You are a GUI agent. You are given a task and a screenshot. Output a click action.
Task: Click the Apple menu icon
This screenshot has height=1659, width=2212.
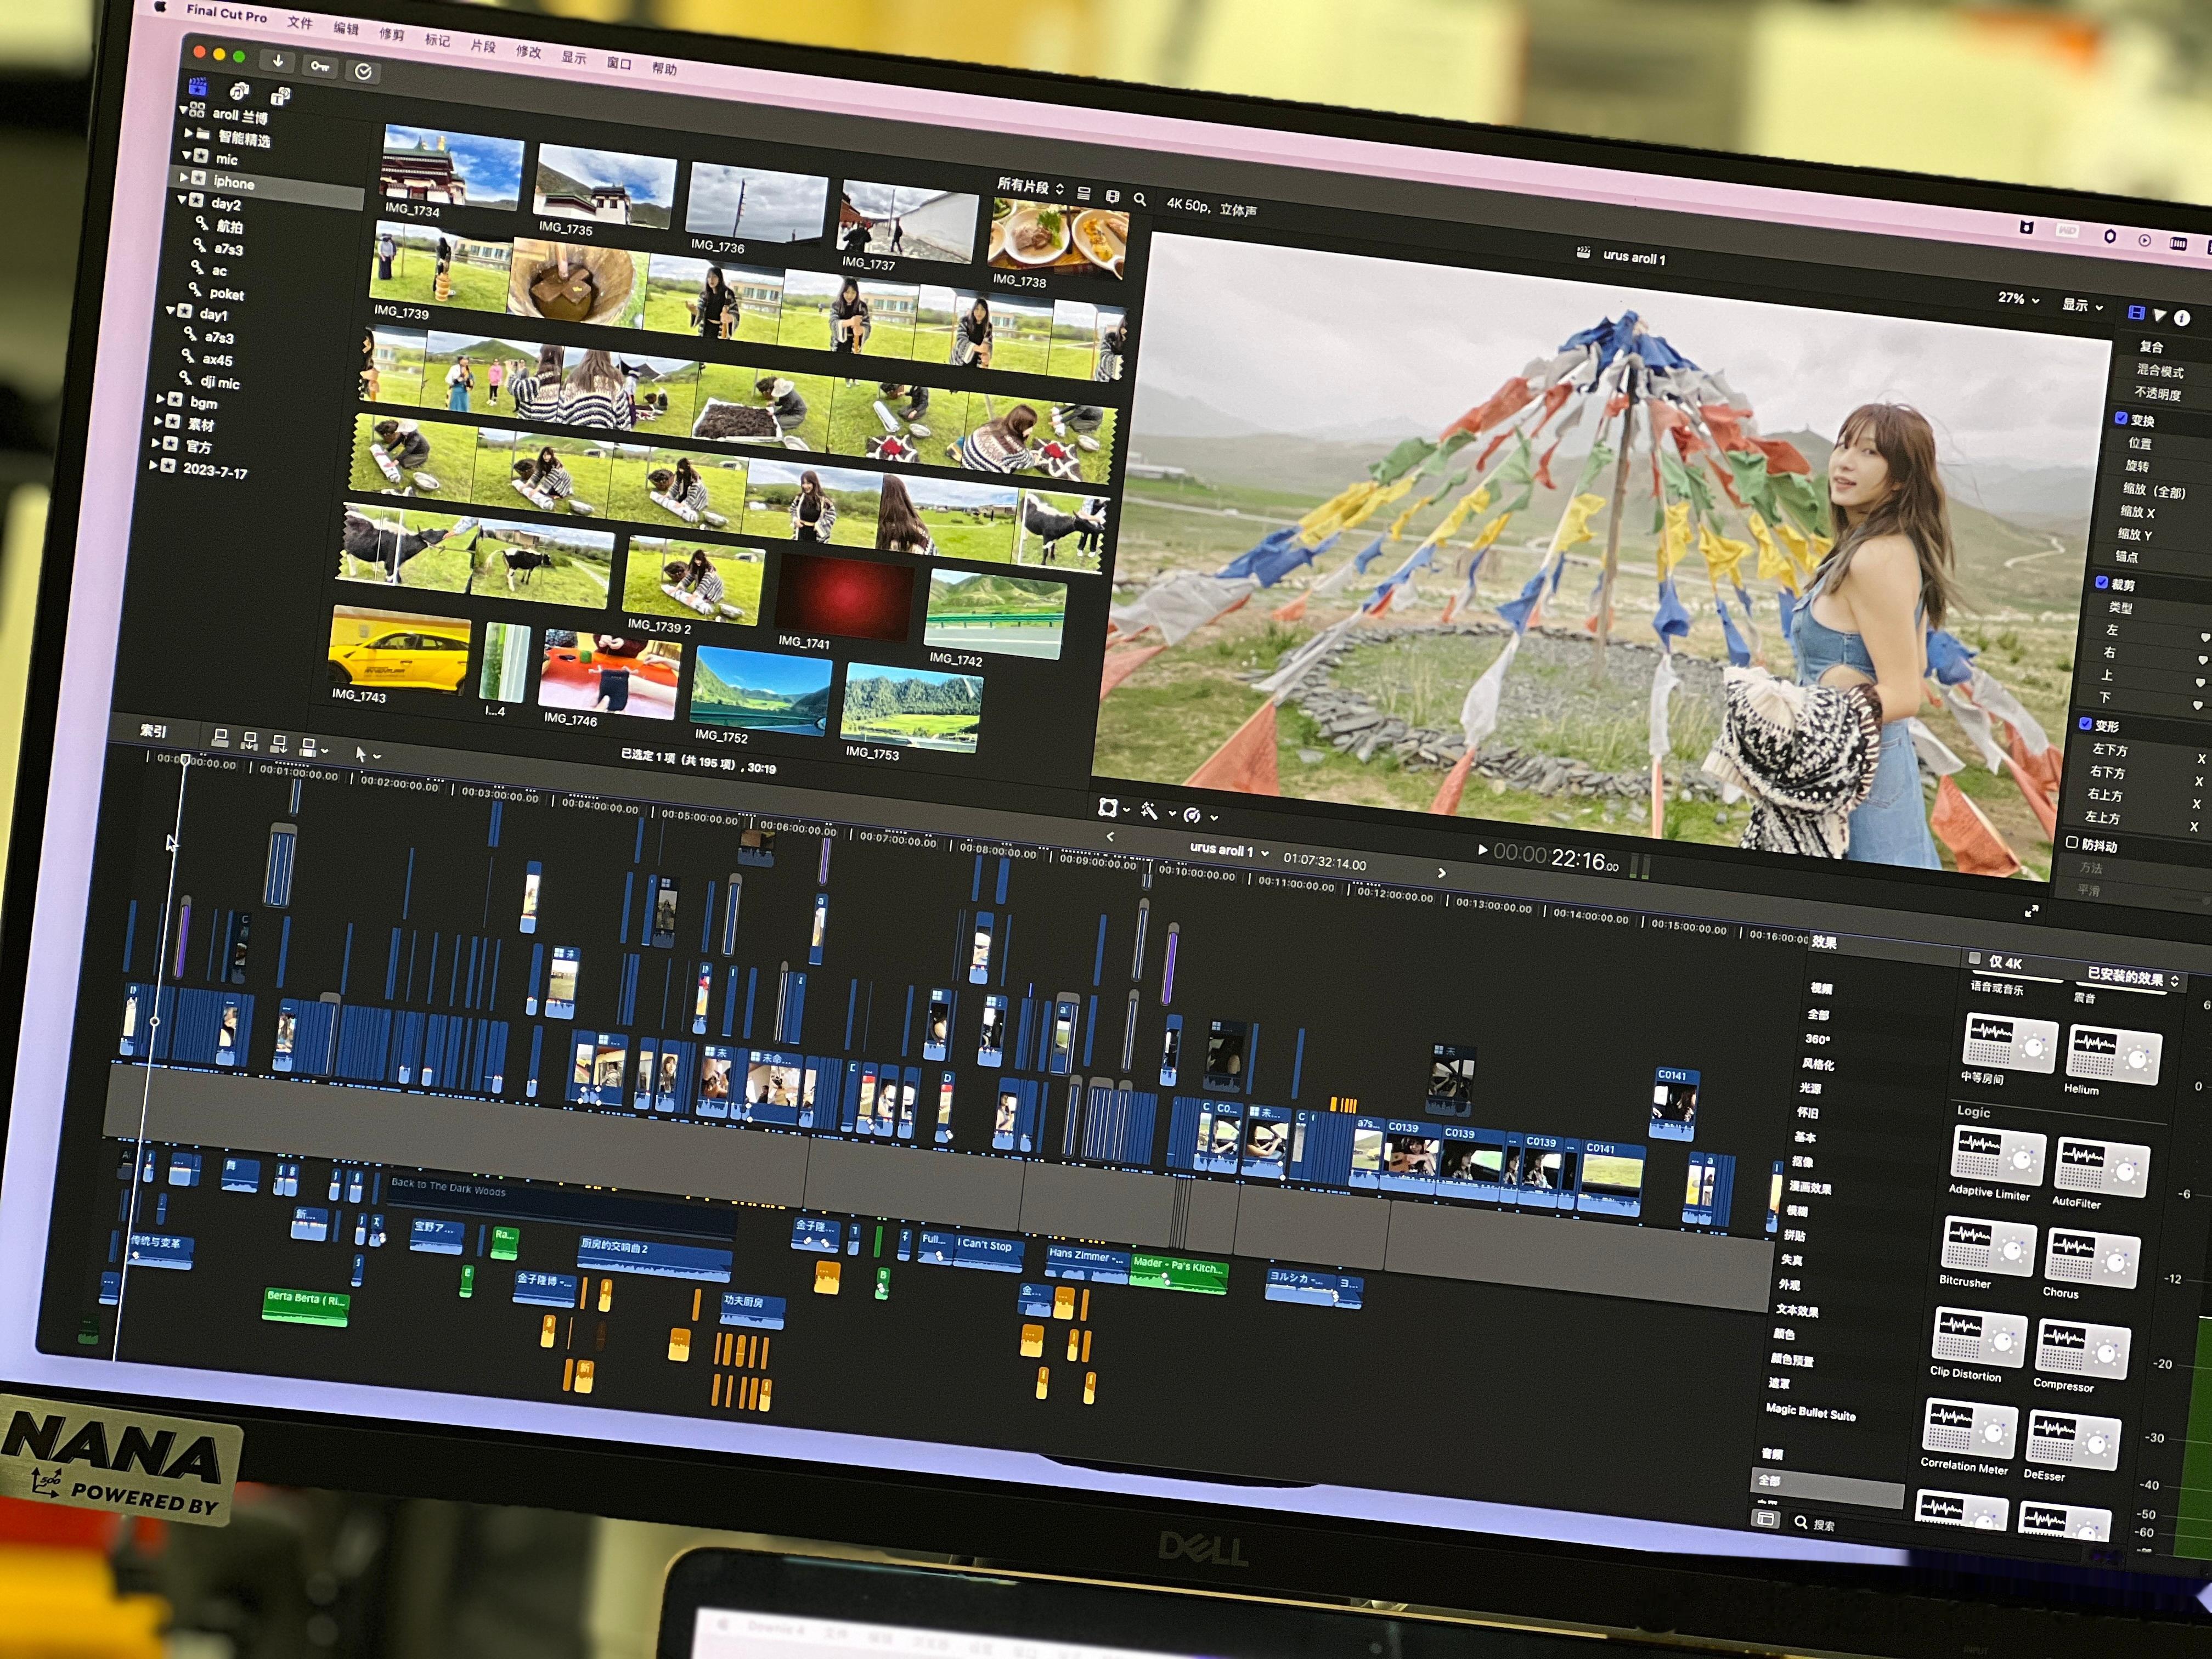coord(160,6)
